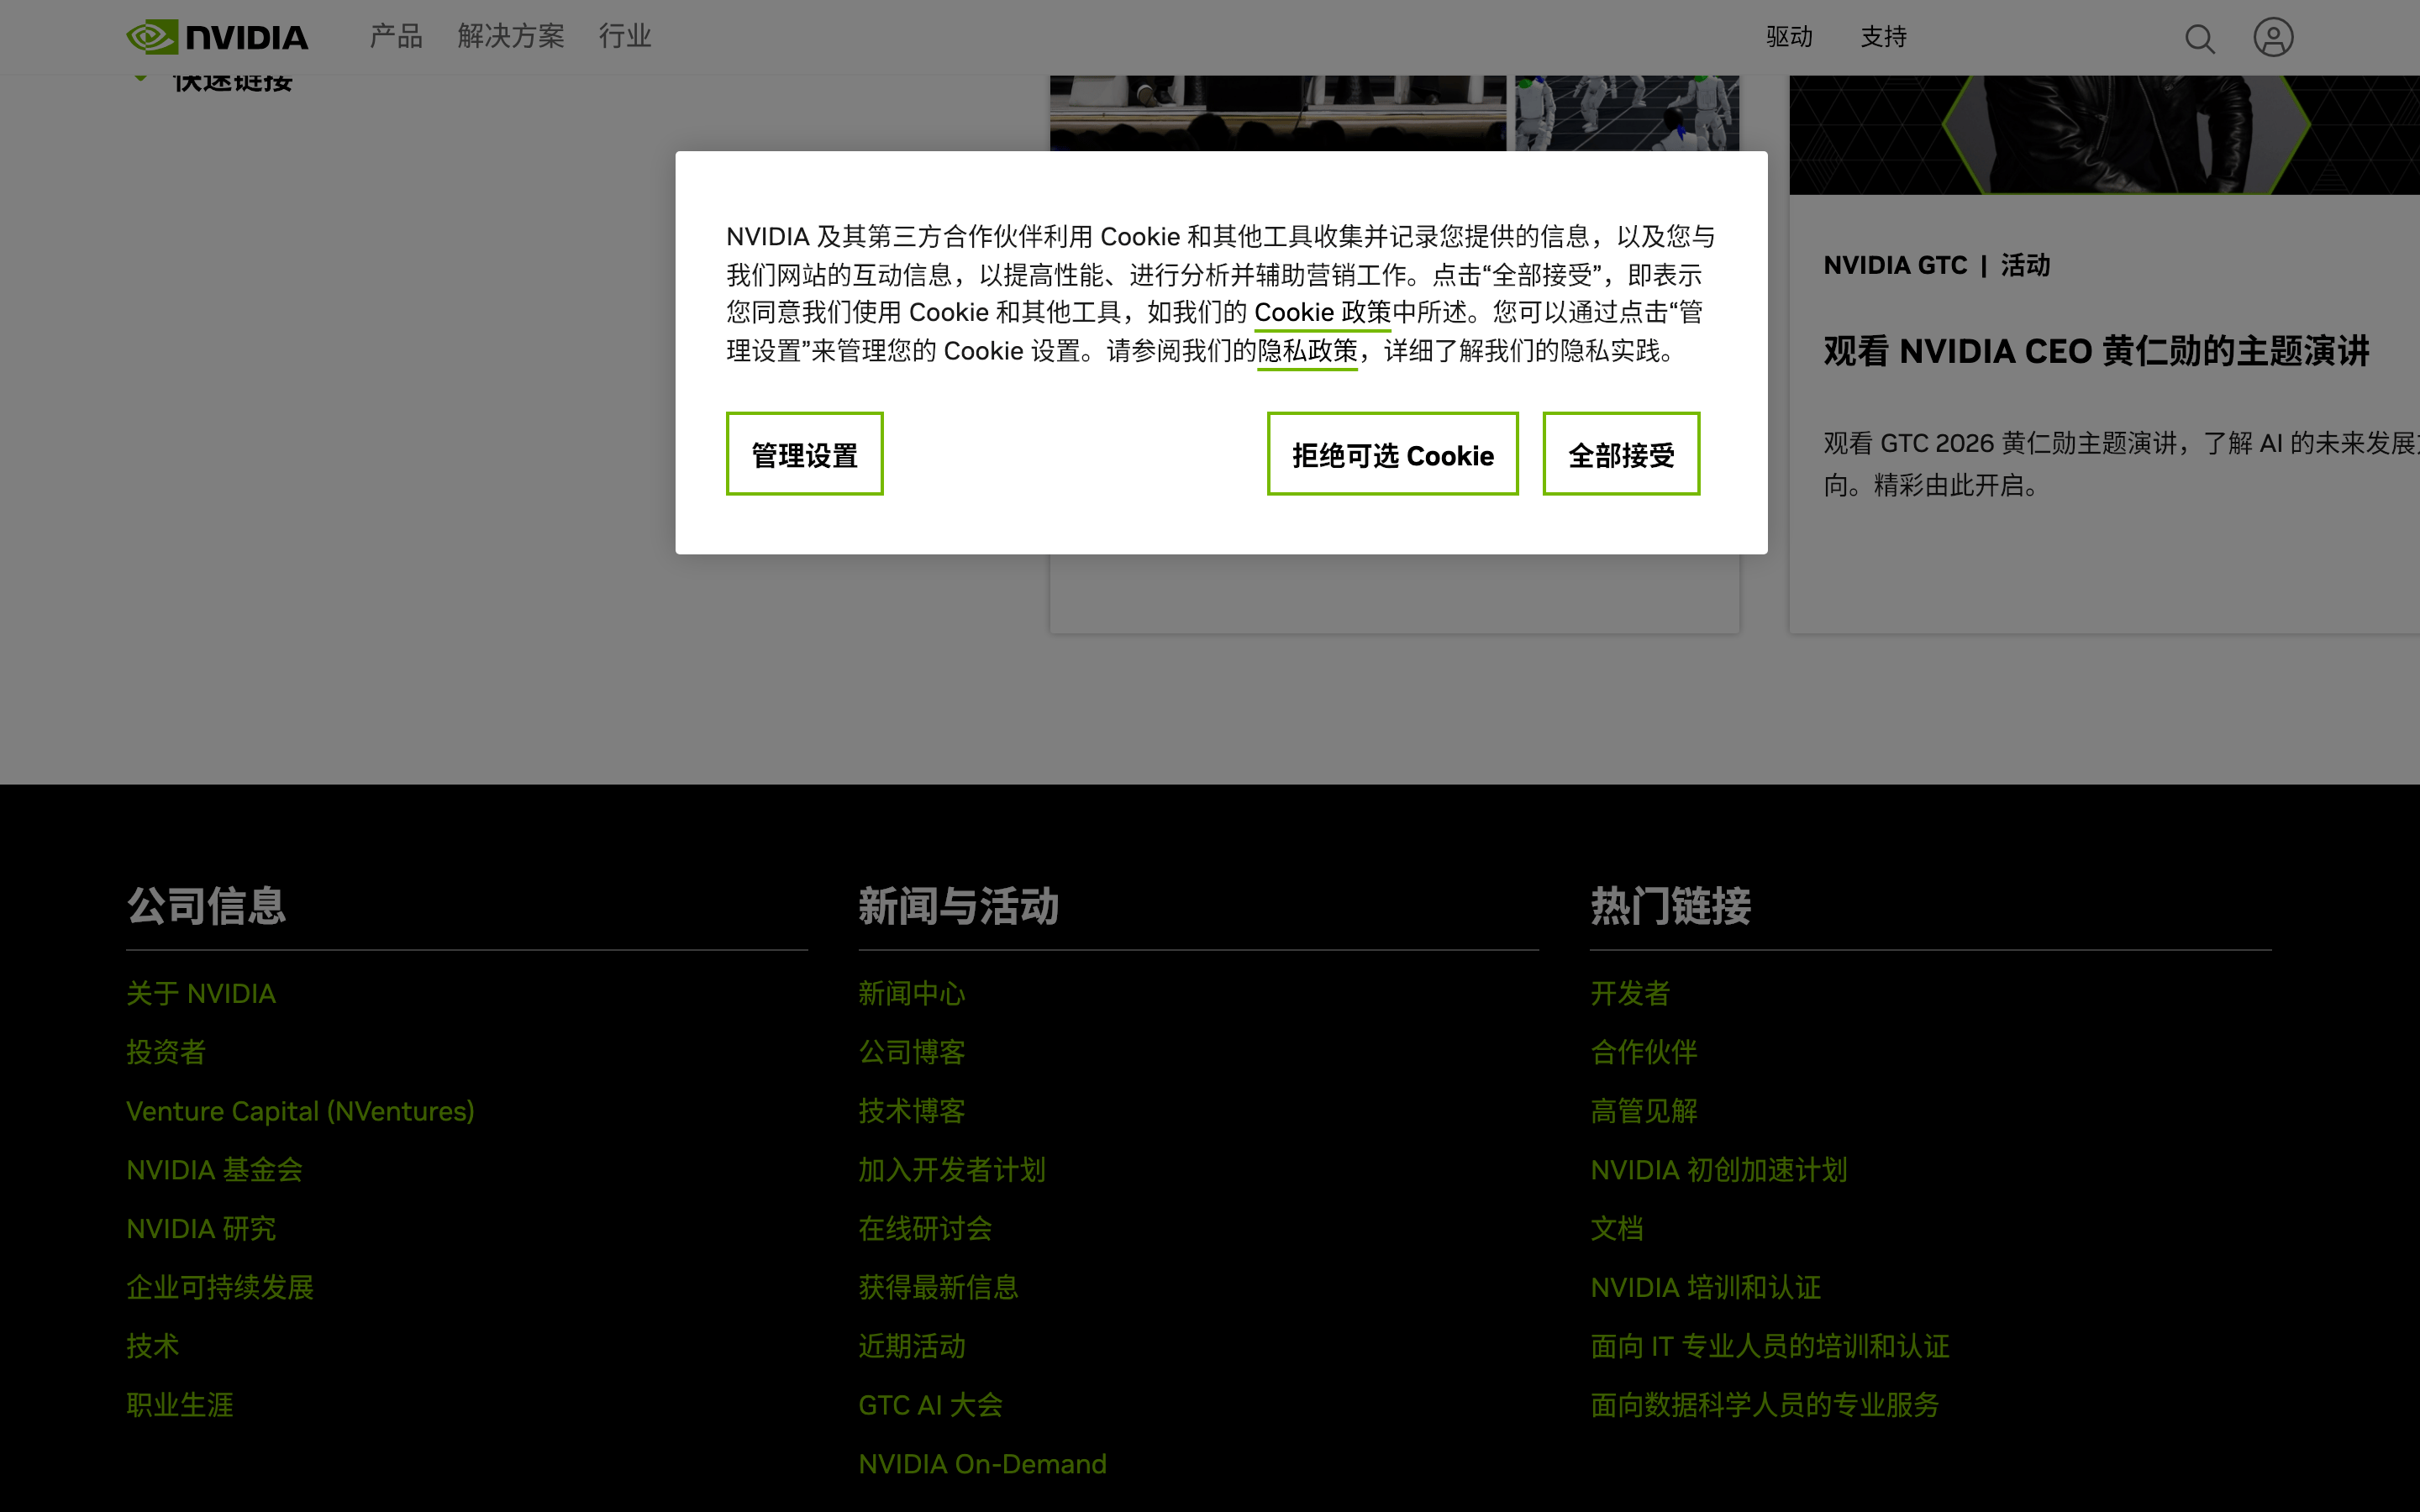Open the 新闻中心 link

coord(912,993)
